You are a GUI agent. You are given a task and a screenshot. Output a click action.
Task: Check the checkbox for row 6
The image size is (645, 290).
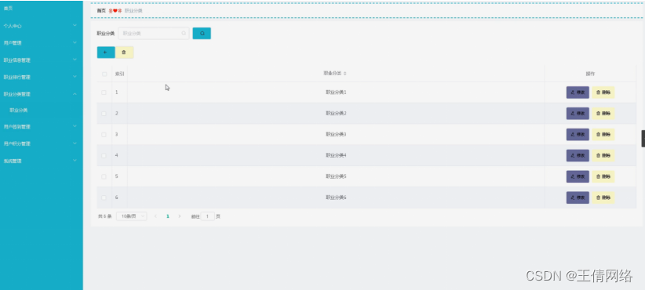point(104,198)
